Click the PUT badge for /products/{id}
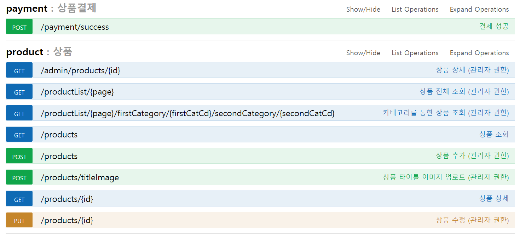 coord(19,220)
